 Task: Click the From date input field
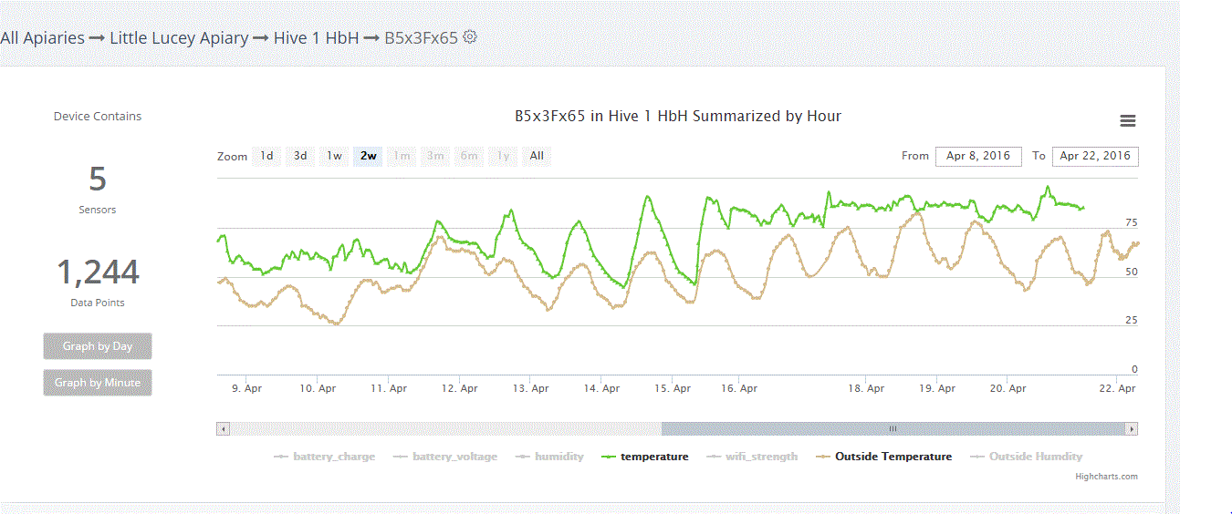tap(978, 156)
